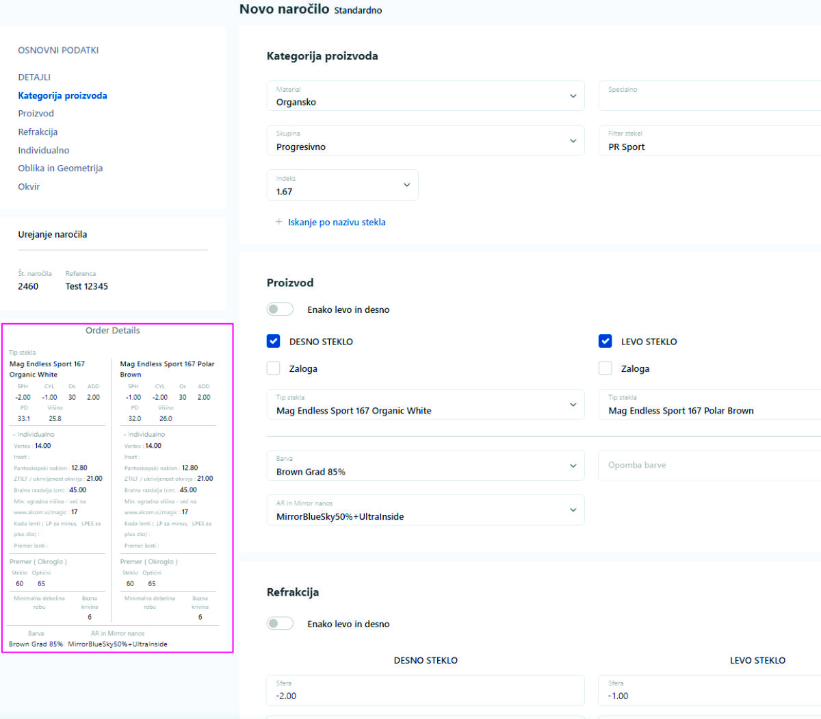Check the Zaloga box under DESNO STEKLO

(274, 368)
